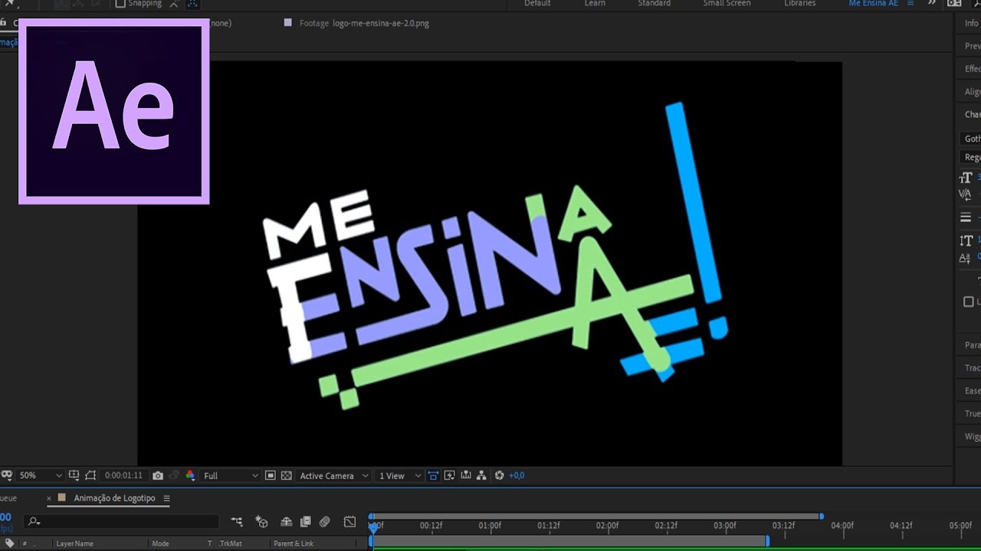Switch to Standard workspace
Image resolution: width=981 pixels, height=551 pixels.
[x=655, y=4]
